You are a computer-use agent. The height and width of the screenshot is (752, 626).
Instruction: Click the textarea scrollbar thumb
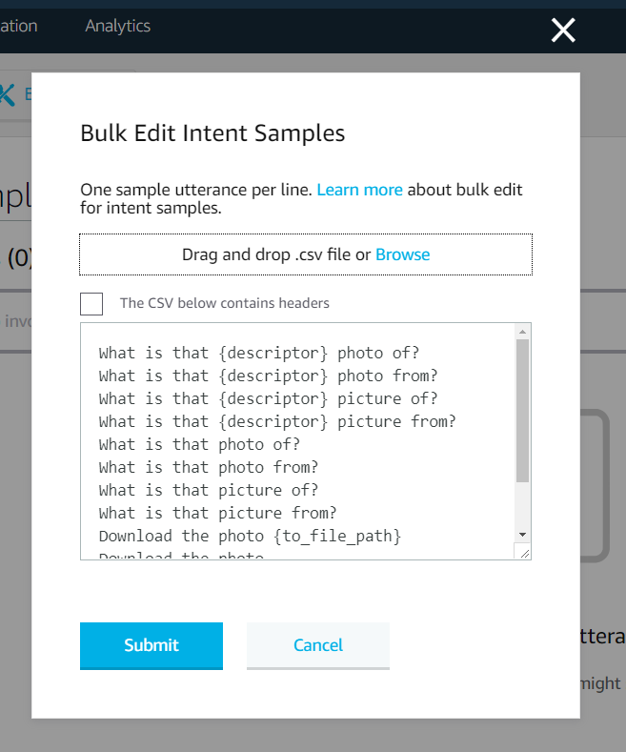[522, 411]
